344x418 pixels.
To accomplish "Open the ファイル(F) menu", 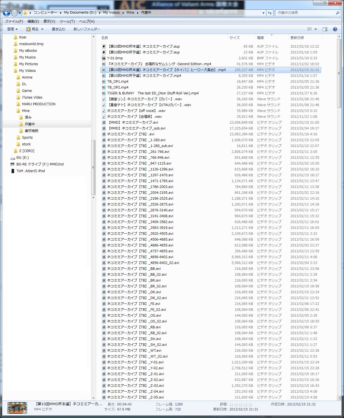I will coord(14,21).
